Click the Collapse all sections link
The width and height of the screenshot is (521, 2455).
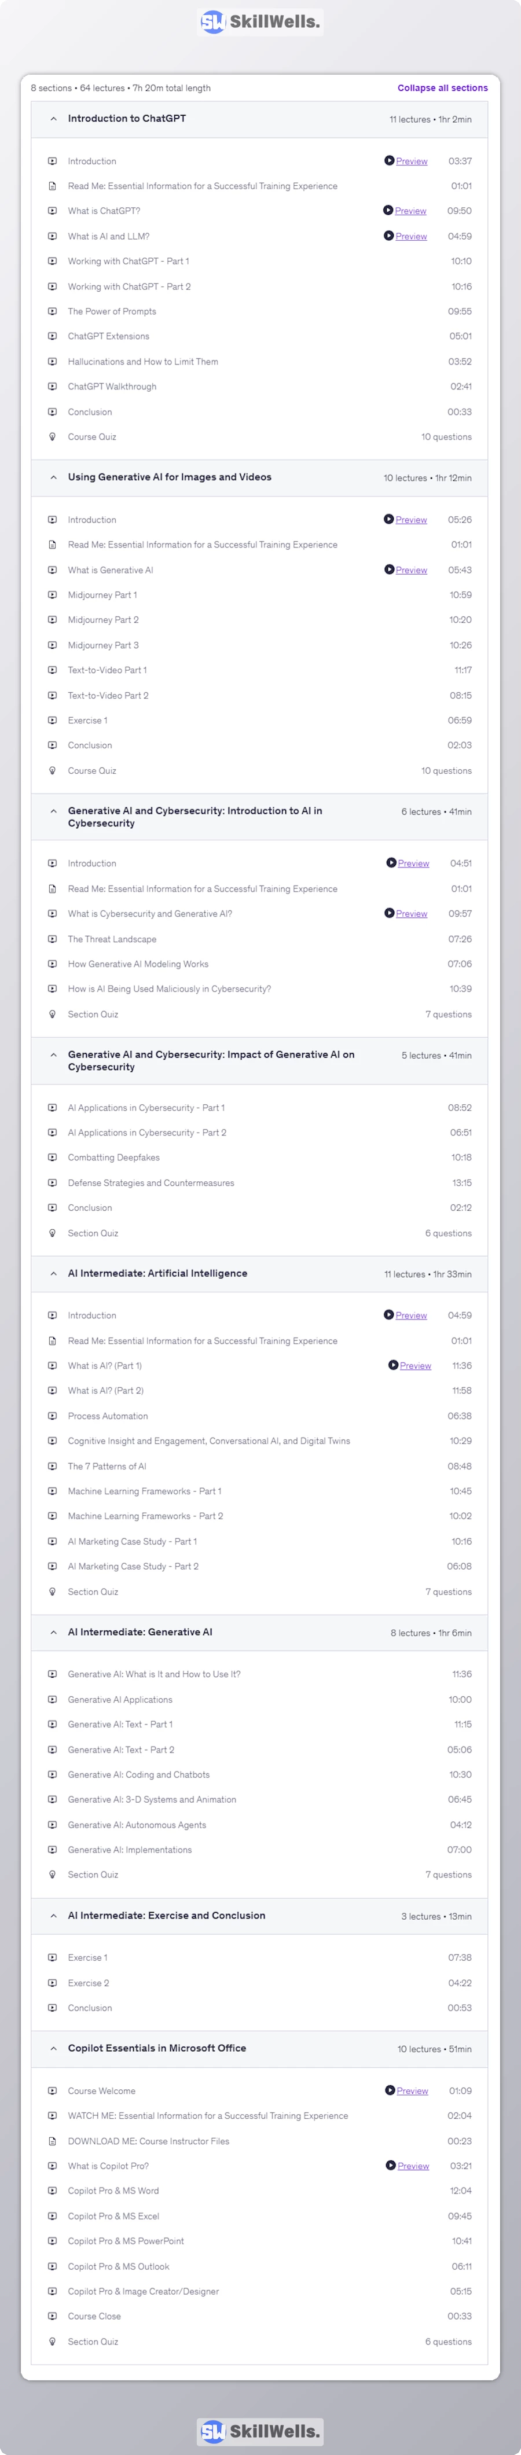442,88
